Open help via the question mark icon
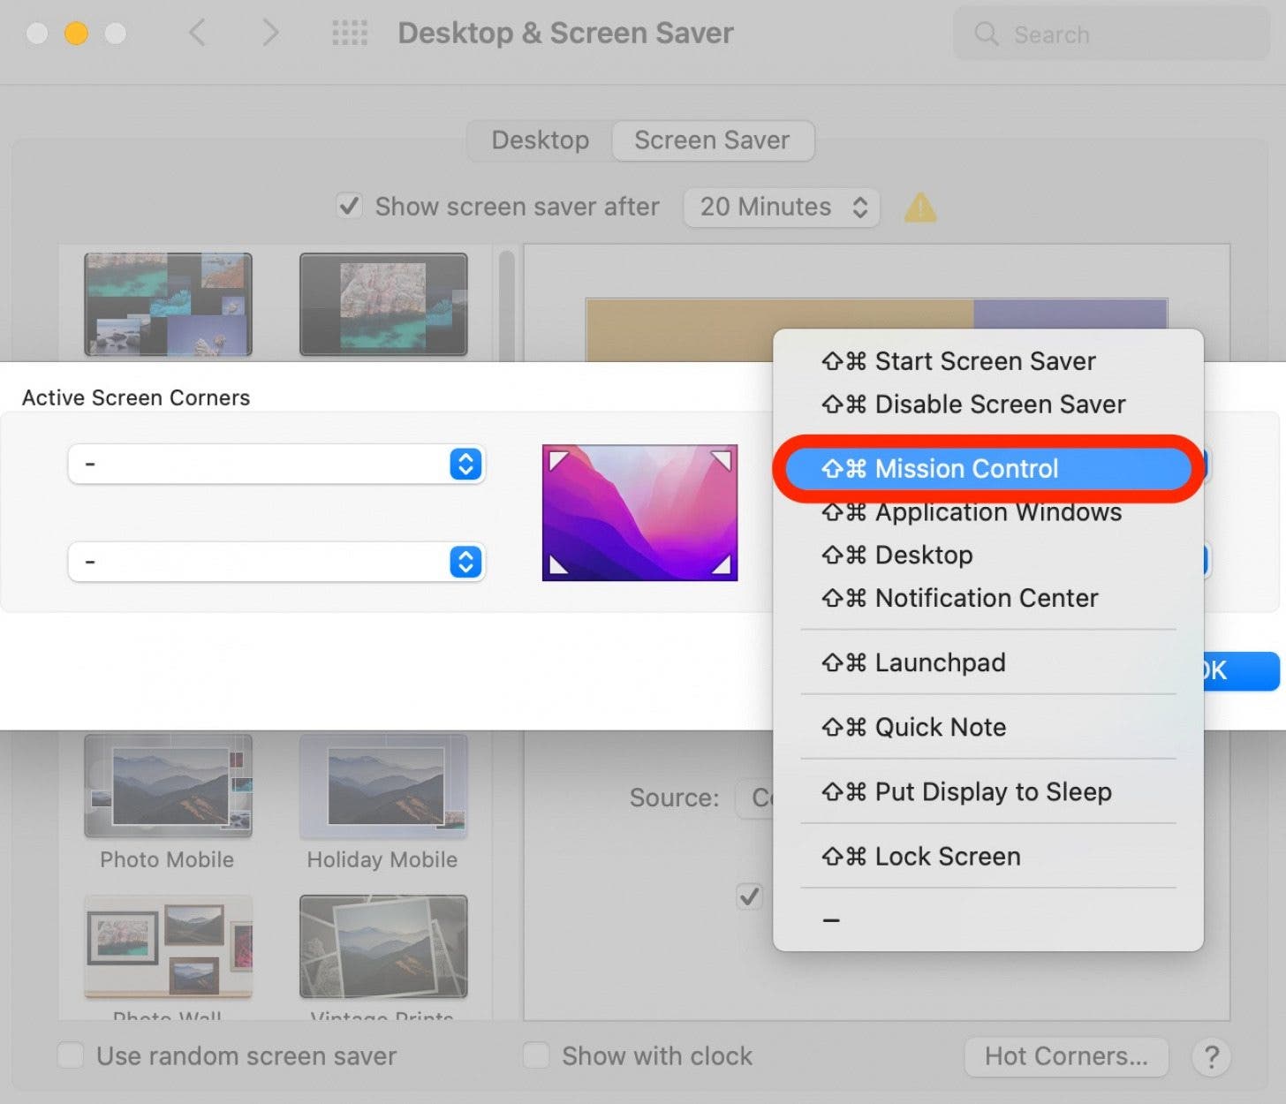The width and height of the screenshot is (1286, 1104). point(1211,1057)
